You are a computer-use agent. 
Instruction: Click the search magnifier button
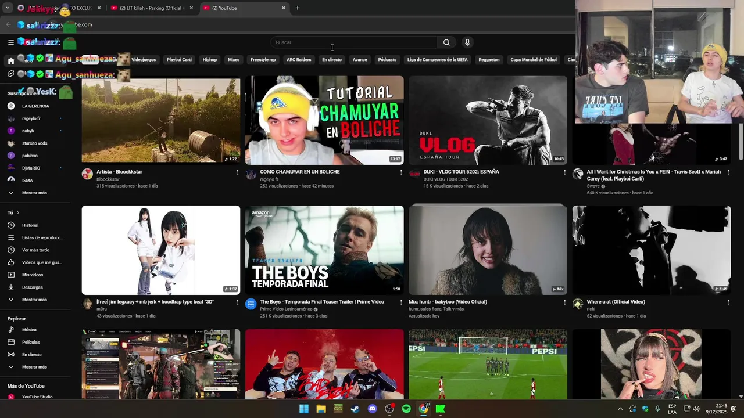pyautogui.click(x=446, y=42)
